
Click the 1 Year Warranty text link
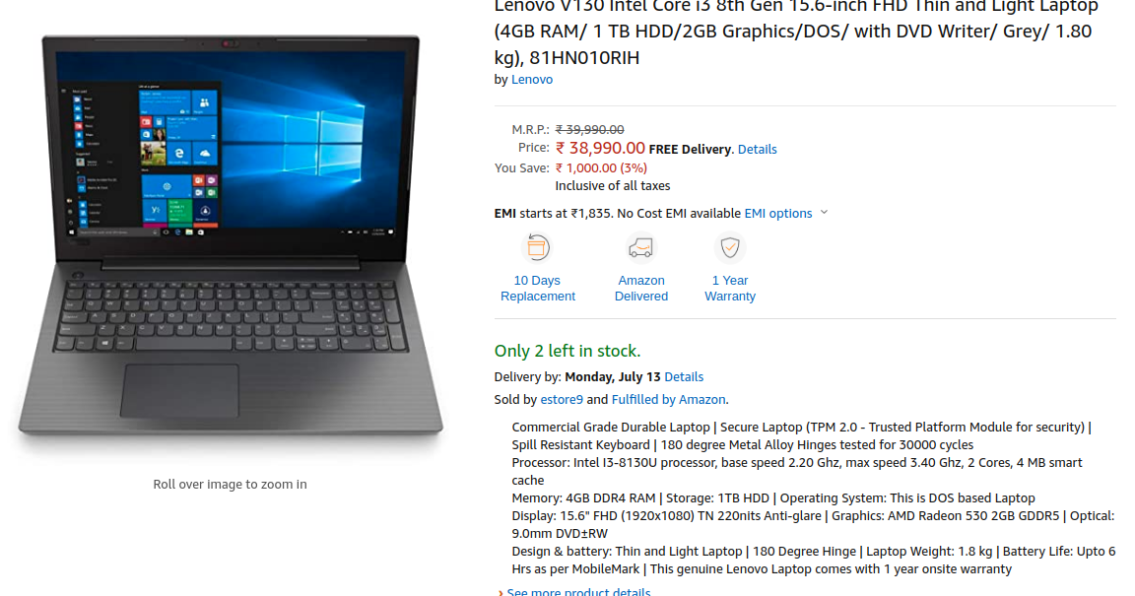tap(730, 289)
